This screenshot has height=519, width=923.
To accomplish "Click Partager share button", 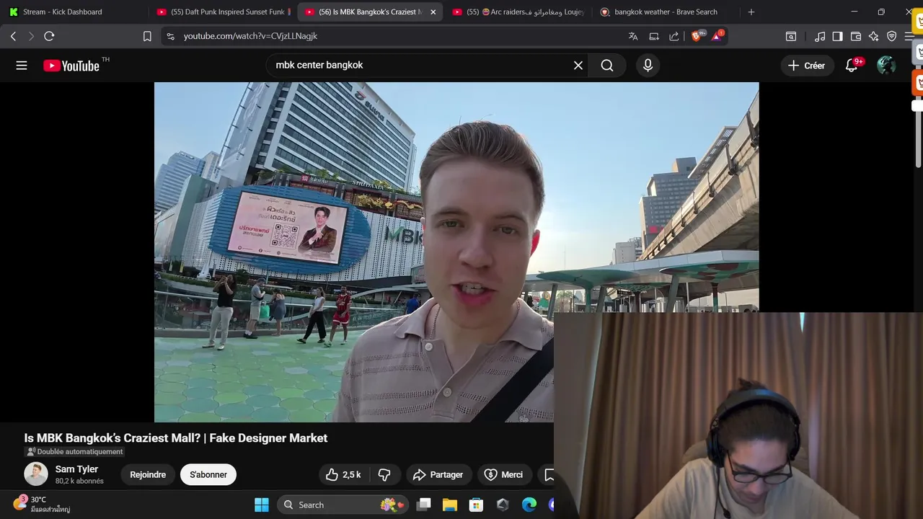I will [438, 474].
